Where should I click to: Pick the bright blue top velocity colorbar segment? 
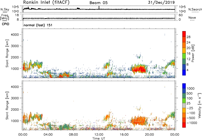184,86
